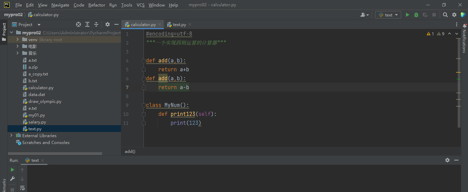Open Search Everywhere magnifier icon
This screenshot has width=468, height=192.
[x=445, y=15]
